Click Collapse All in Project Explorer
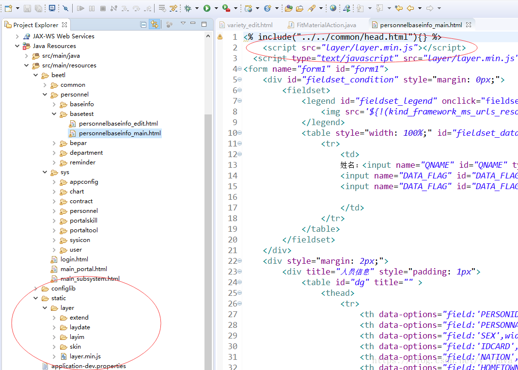Viewport: 518px width, 370px height. coord(143,24)
